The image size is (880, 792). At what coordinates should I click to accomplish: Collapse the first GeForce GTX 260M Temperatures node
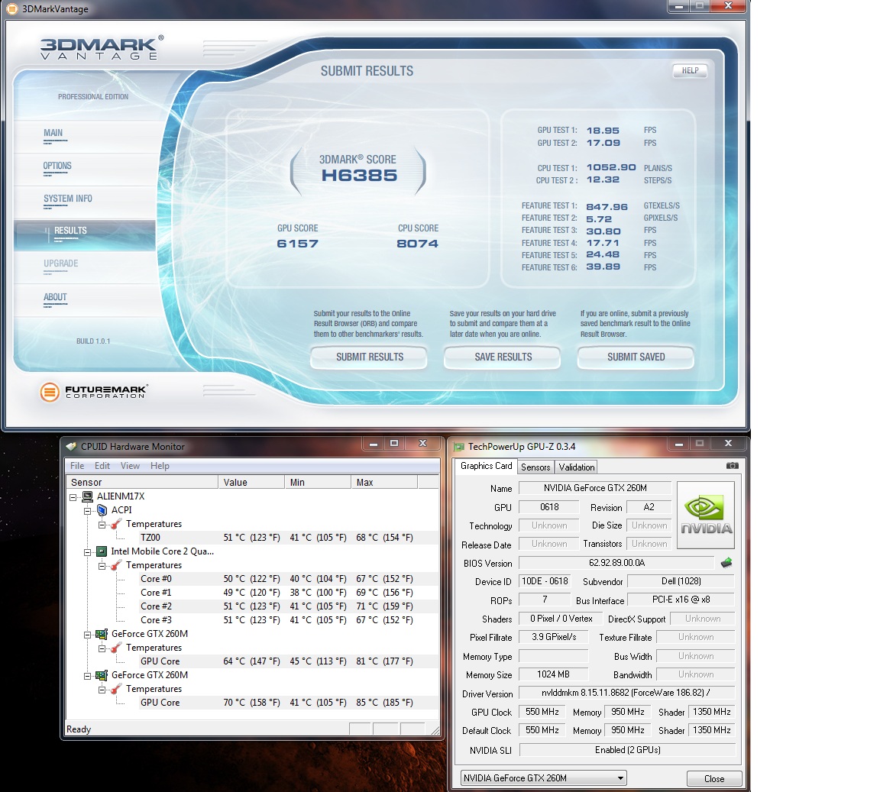[x=102, y=648]
